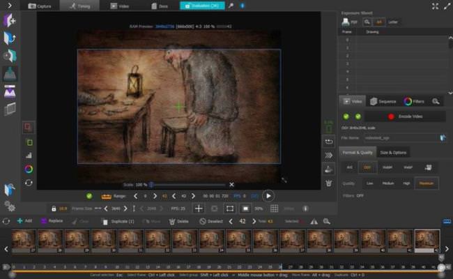Click the blue open project icon
The image size is (453, 279).
coord(10,38)
